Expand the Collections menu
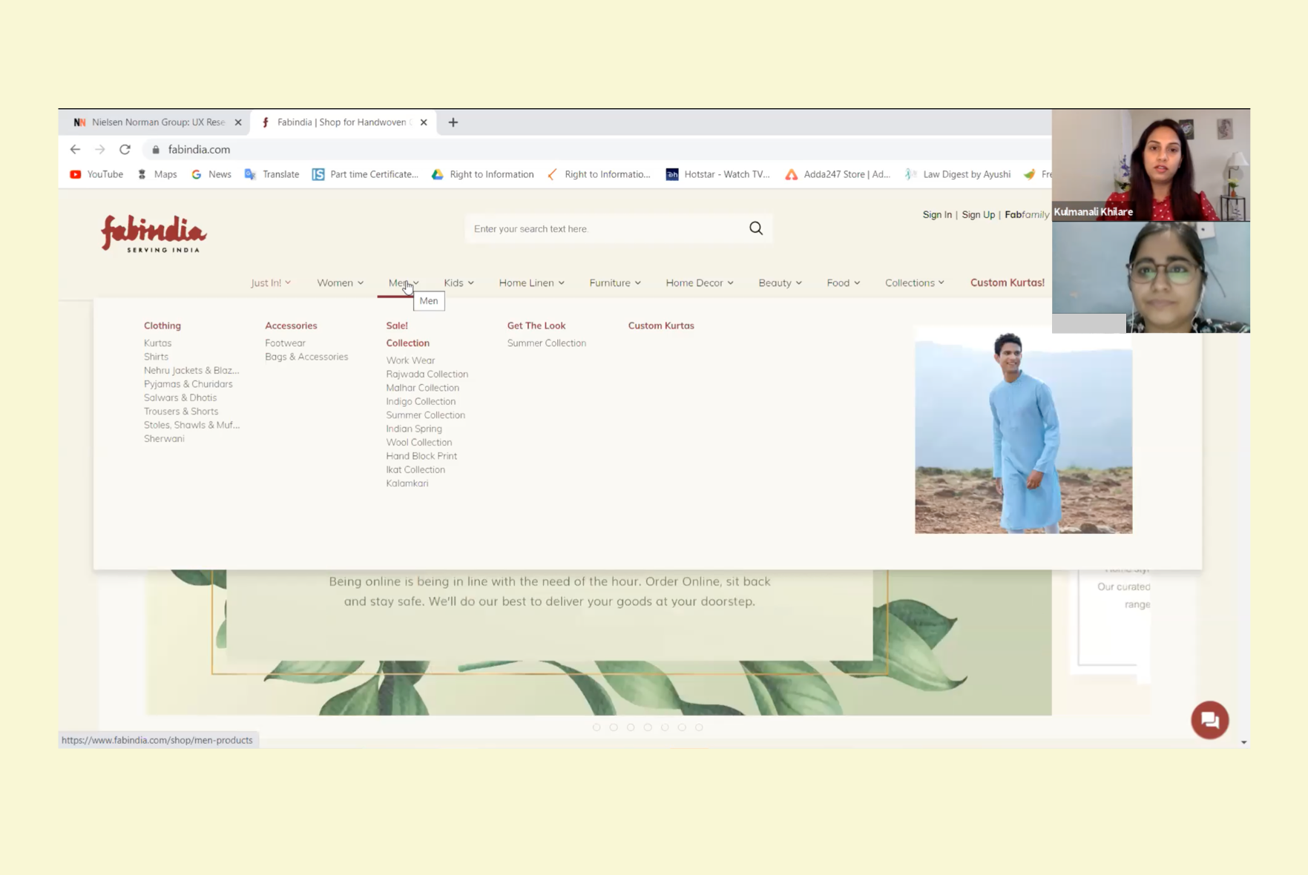Screen dimensions: 1308x875 [x=915, y=283]
